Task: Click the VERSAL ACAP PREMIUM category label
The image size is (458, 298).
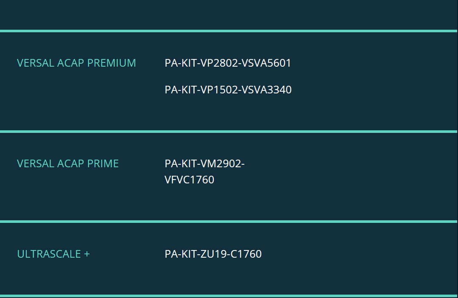Action: click(x=76, y=63)
